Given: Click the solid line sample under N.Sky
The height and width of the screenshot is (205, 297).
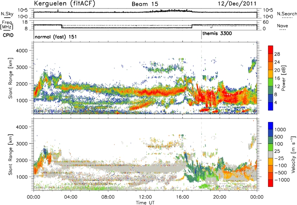Looking at the screenshot, I should click(x=7, y=17).
